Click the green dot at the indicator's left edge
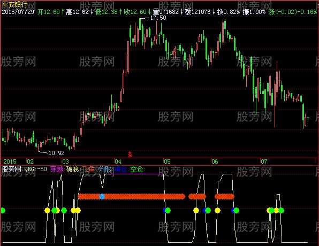319x246 pixels. point(3,210)
